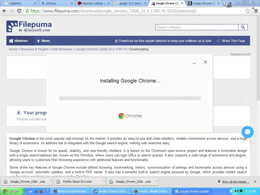Image resolution: width=260 pixels, height=195 pixels.
Task: Open the chat bubble widget
Action: [x=247, y=132]
